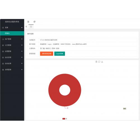Click the orange source website button

(x=46, y=53)
